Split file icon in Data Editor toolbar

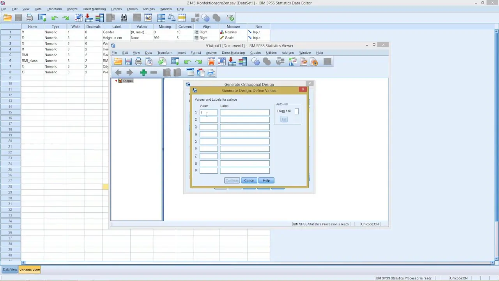coord(161,18)
